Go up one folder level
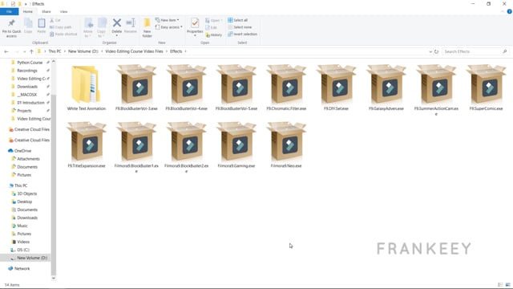The width and height of the screenshot is (513, 289). tap(31, 51)
